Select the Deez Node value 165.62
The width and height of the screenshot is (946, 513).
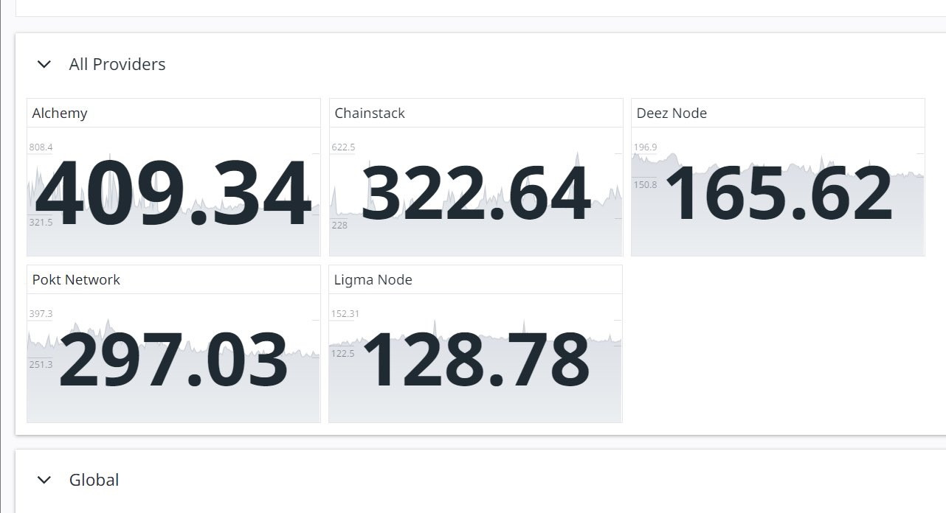tap(778, 193)
